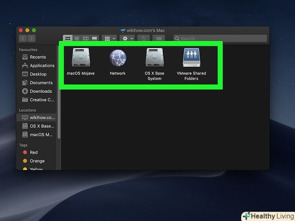Click the computer icon in the window title
The width and height of the screenshot is (295, 221).
(x=123, y=31)
